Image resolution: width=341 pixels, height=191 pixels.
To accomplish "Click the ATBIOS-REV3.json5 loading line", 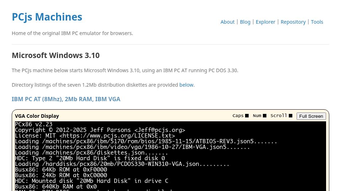I will [146, 141].
